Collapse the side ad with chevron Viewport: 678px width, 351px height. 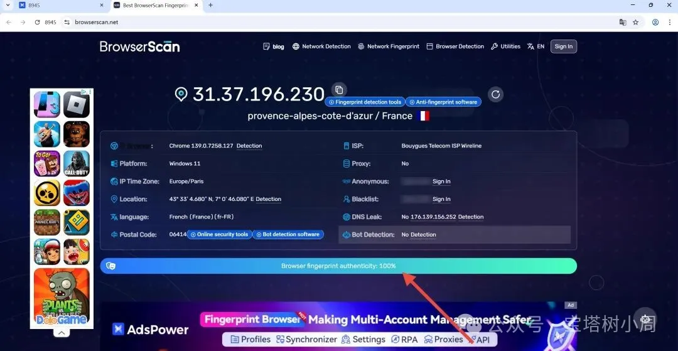[x=62, y=333]
